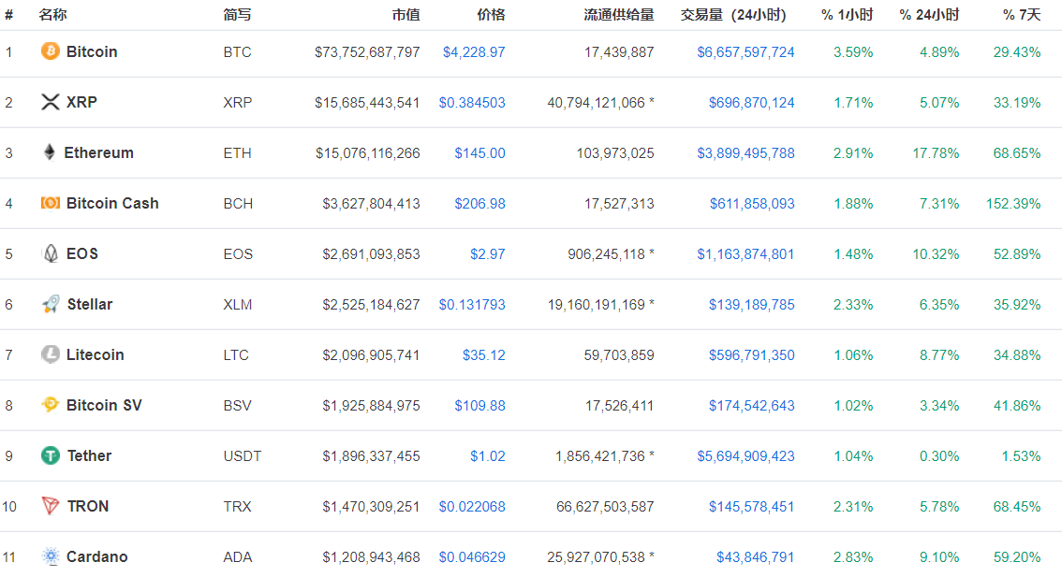
Task: Select TRON circulating supply 66,627,503,587
Action: 605,507
